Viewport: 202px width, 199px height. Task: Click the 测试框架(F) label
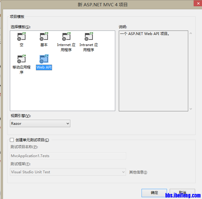pyautogui.click(x=20, y=164)
